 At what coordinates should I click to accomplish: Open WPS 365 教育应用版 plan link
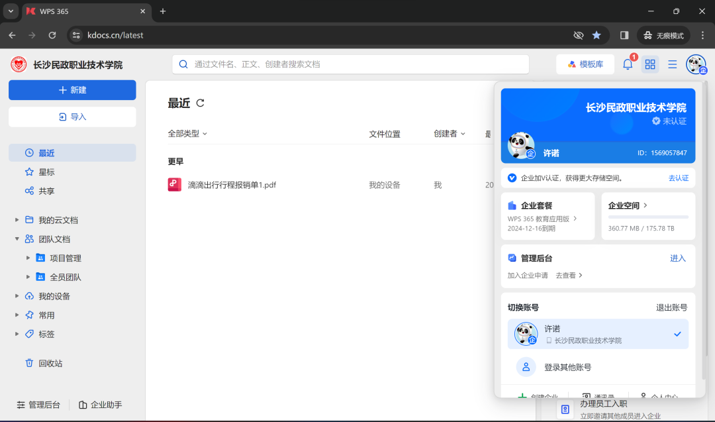[x=542, y=219]
